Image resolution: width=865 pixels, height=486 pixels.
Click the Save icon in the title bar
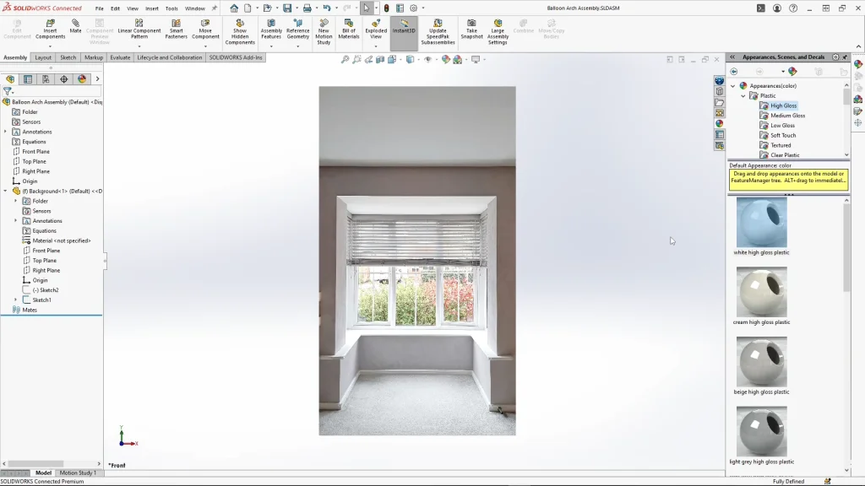point(287,8)
